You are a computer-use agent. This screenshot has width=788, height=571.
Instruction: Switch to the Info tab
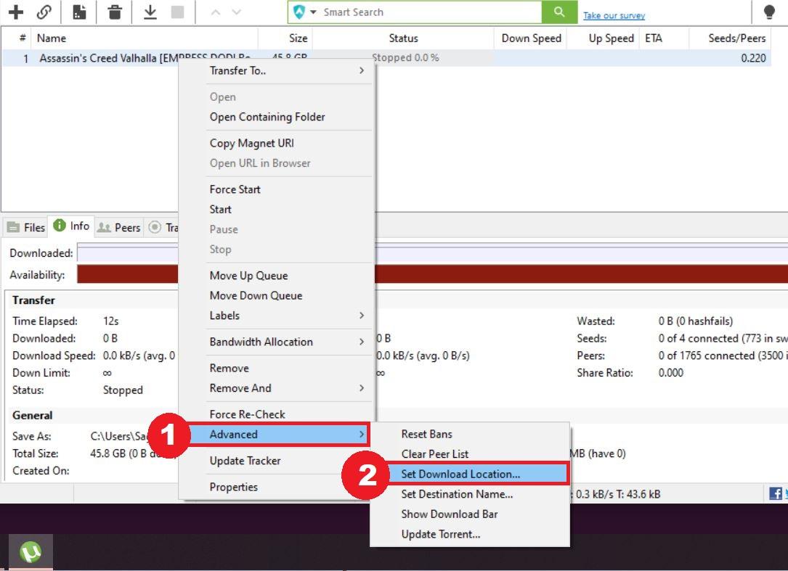[x=71, y=226]
